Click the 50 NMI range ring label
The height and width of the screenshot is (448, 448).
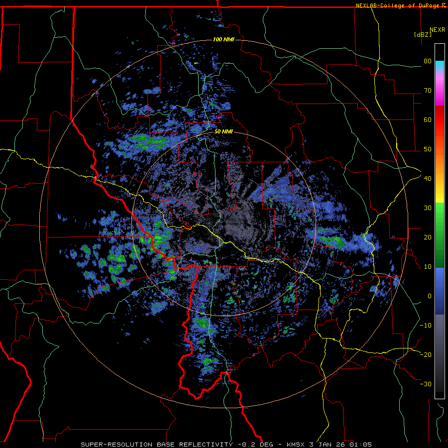click(224, 132)
